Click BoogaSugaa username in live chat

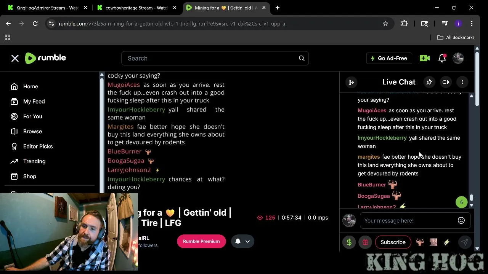[374, 196]
